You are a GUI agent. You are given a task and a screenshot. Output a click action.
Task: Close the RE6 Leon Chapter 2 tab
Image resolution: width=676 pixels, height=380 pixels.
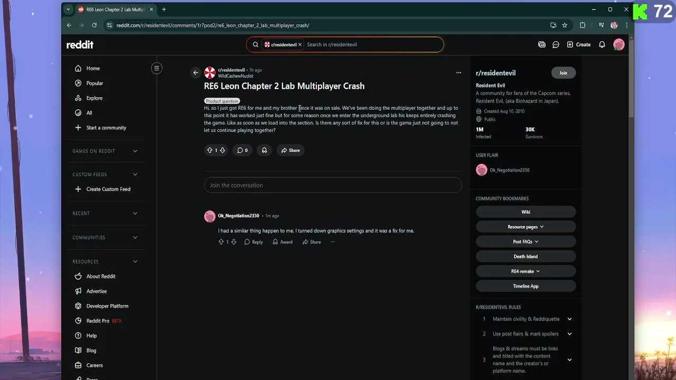pos(151,9)
